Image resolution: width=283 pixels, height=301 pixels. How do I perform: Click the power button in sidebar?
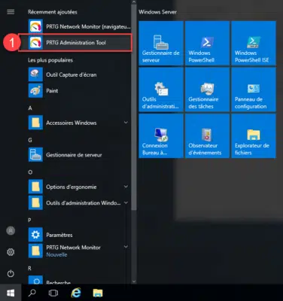pos(11,273)
